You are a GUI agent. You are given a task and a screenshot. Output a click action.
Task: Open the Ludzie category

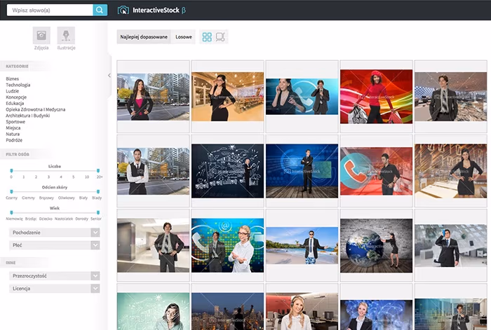12,91
